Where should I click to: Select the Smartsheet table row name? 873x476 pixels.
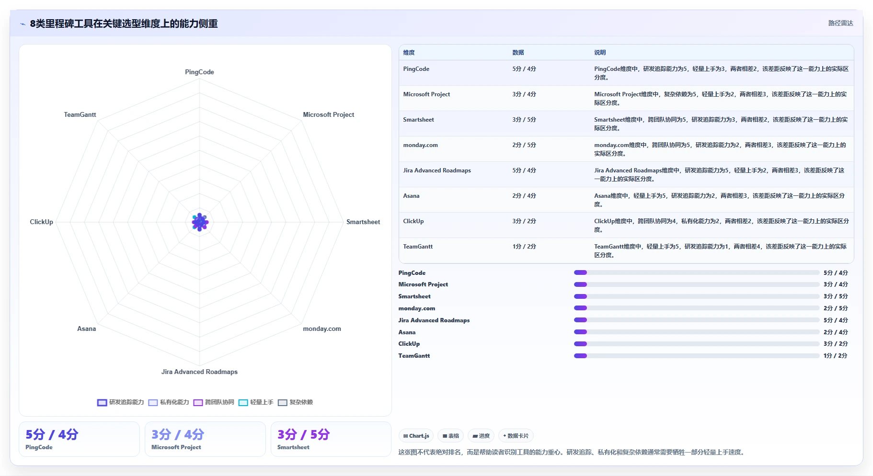pyautogui.click(x=418, y=120)
